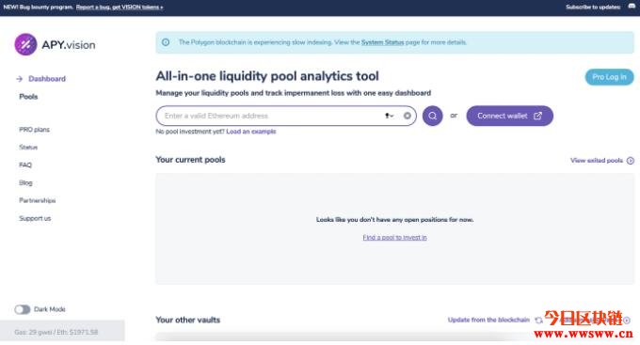Image resolution: width=640 pixels, height=345 pixels.
Task: Click the info icon in the Polygon notice
Action: [166, 42]
